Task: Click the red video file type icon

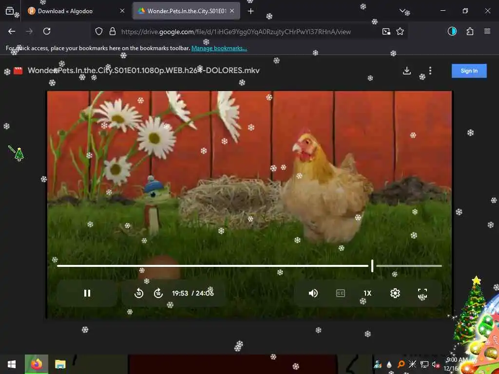Action: pyautogui.click(x=18, y=71)
